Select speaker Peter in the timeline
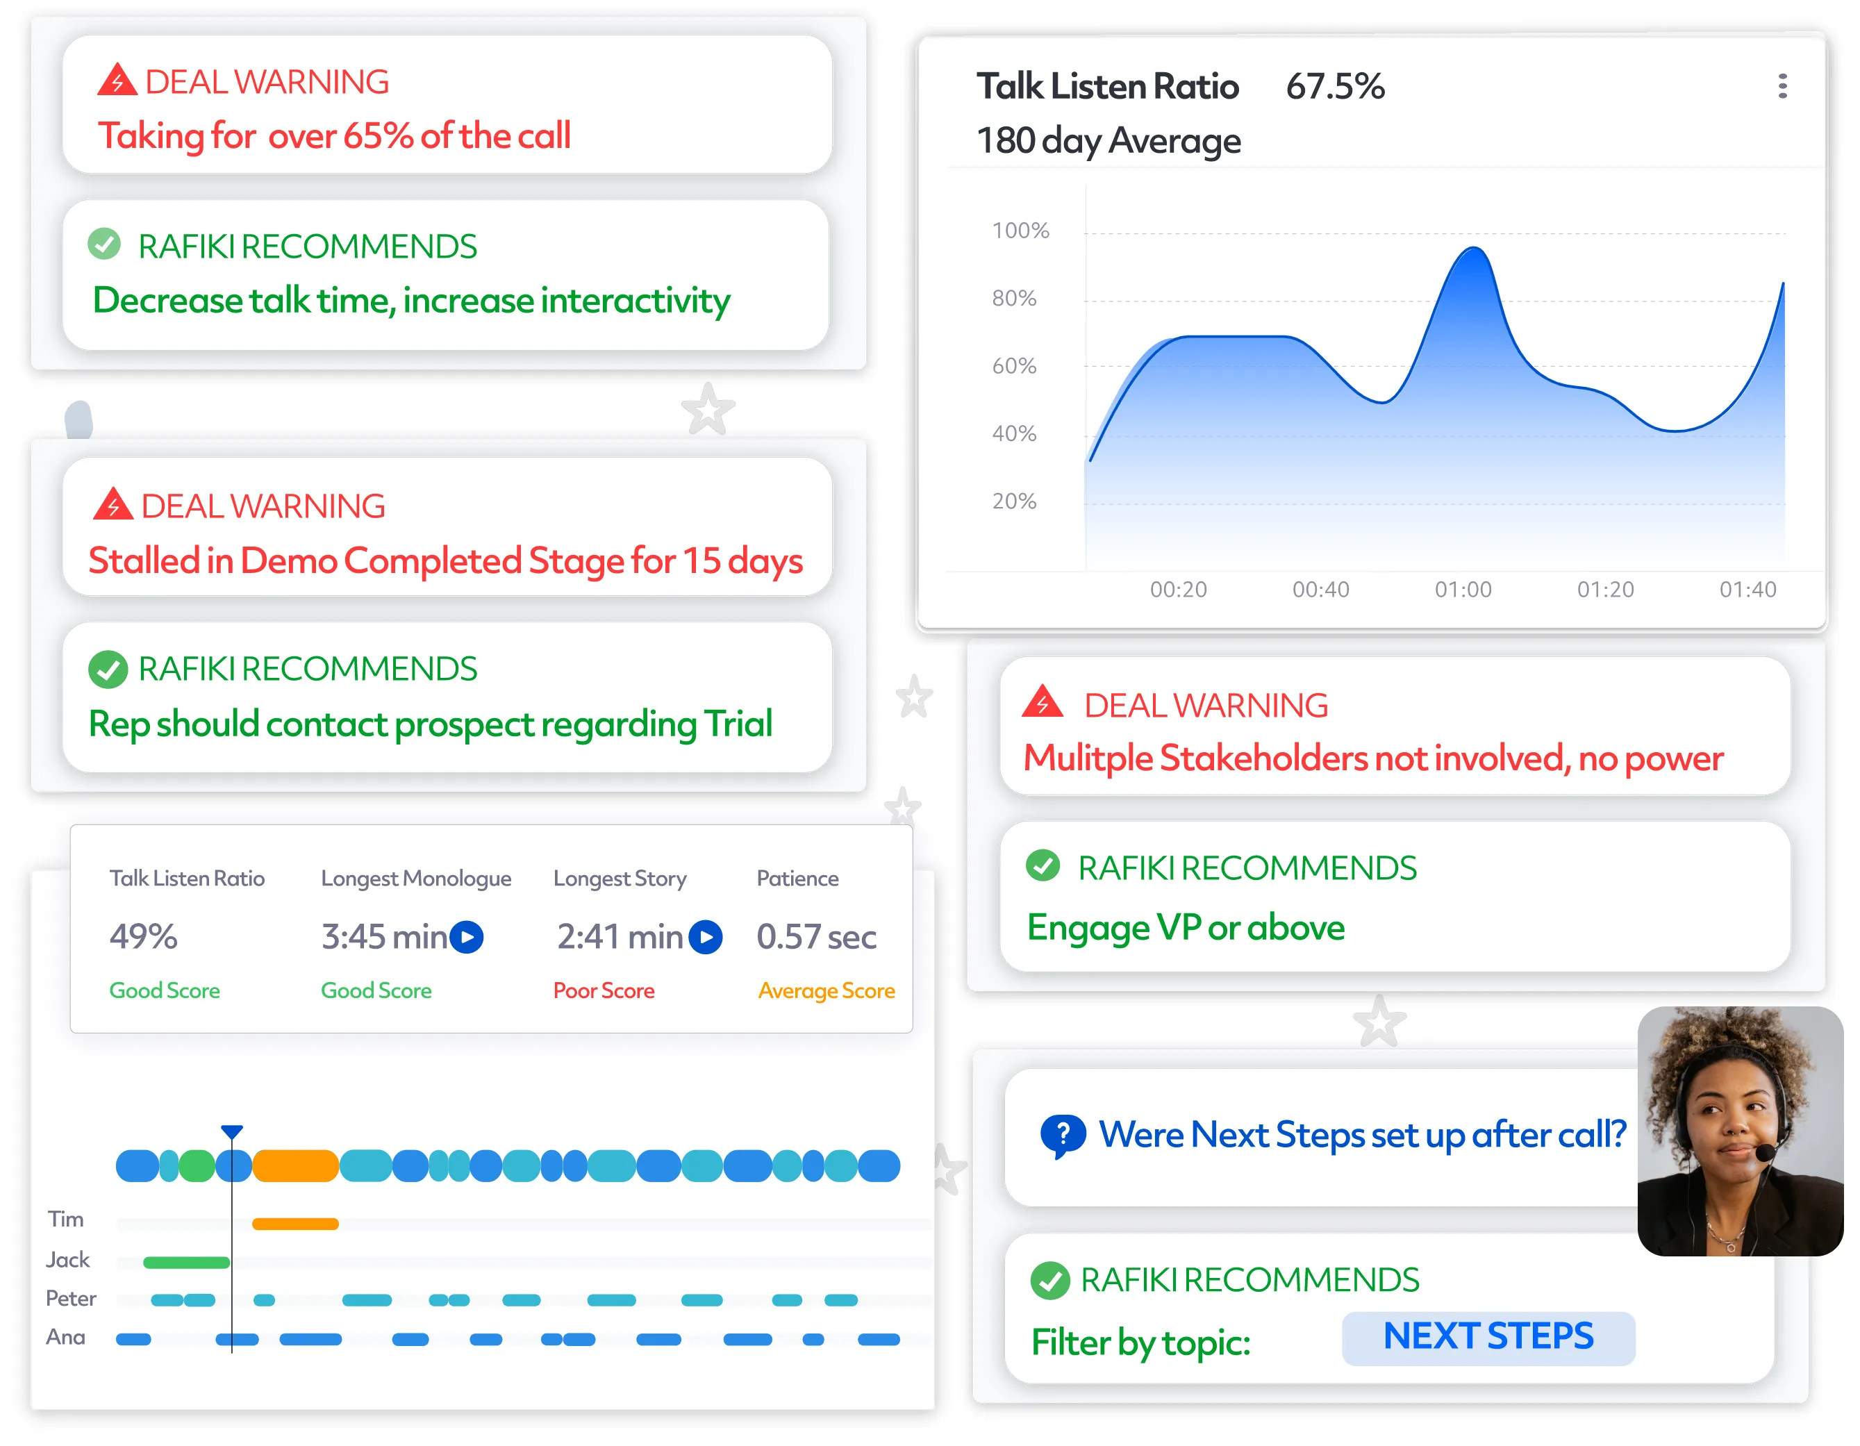This screenshot has height=1446, width=1860. pos(71,1299)
